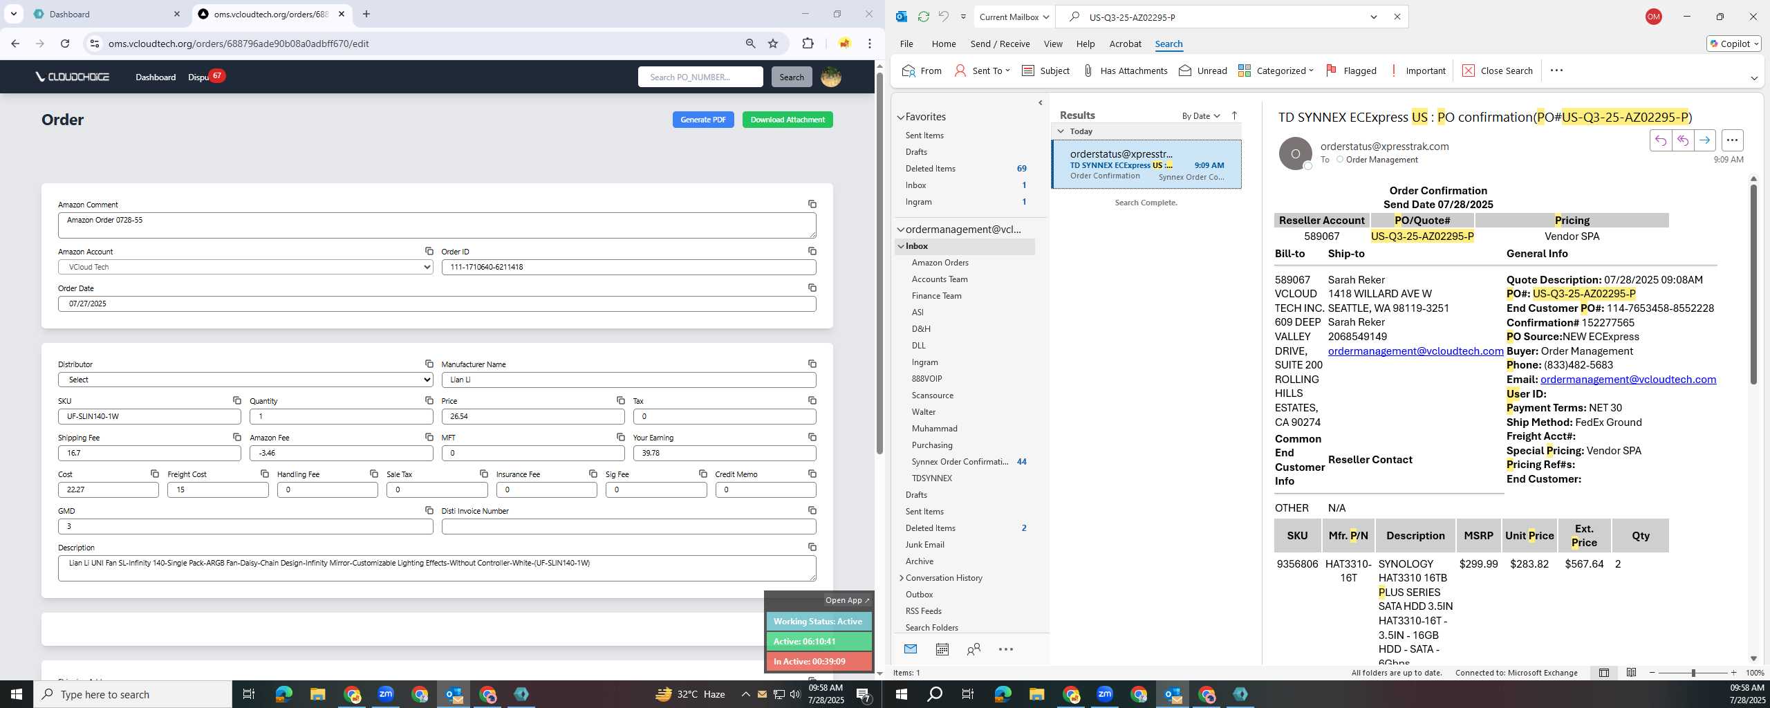Clear the Outlook search box
Image resolution: width=1770 pixels, height=708 pixels.
click(1397, 17)
